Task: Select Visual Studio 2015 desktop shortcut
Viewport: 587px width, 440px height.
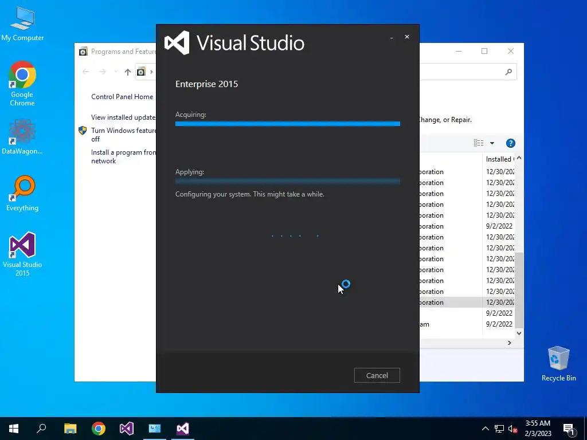Action: [22, 254]
